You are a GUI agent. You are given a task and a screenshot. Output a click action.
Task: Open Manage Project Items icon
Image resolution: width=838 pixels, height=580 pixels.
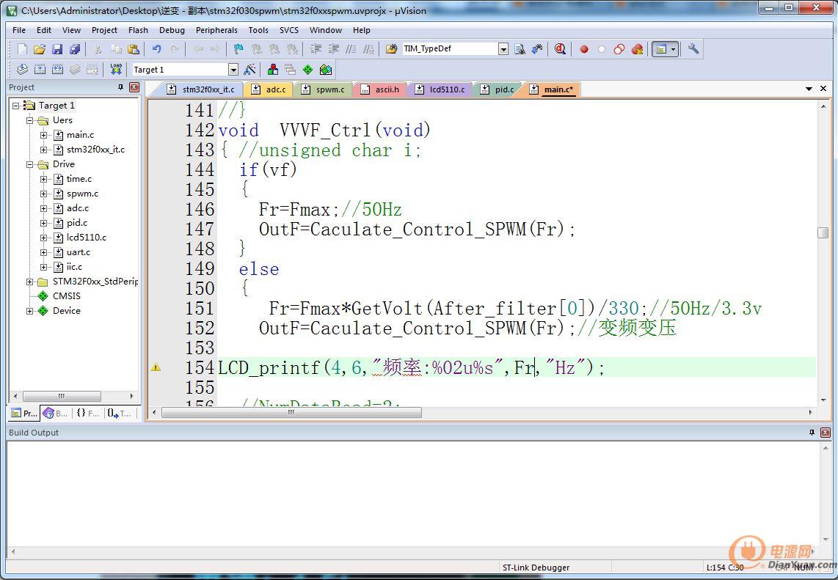[x=272, y=70]
